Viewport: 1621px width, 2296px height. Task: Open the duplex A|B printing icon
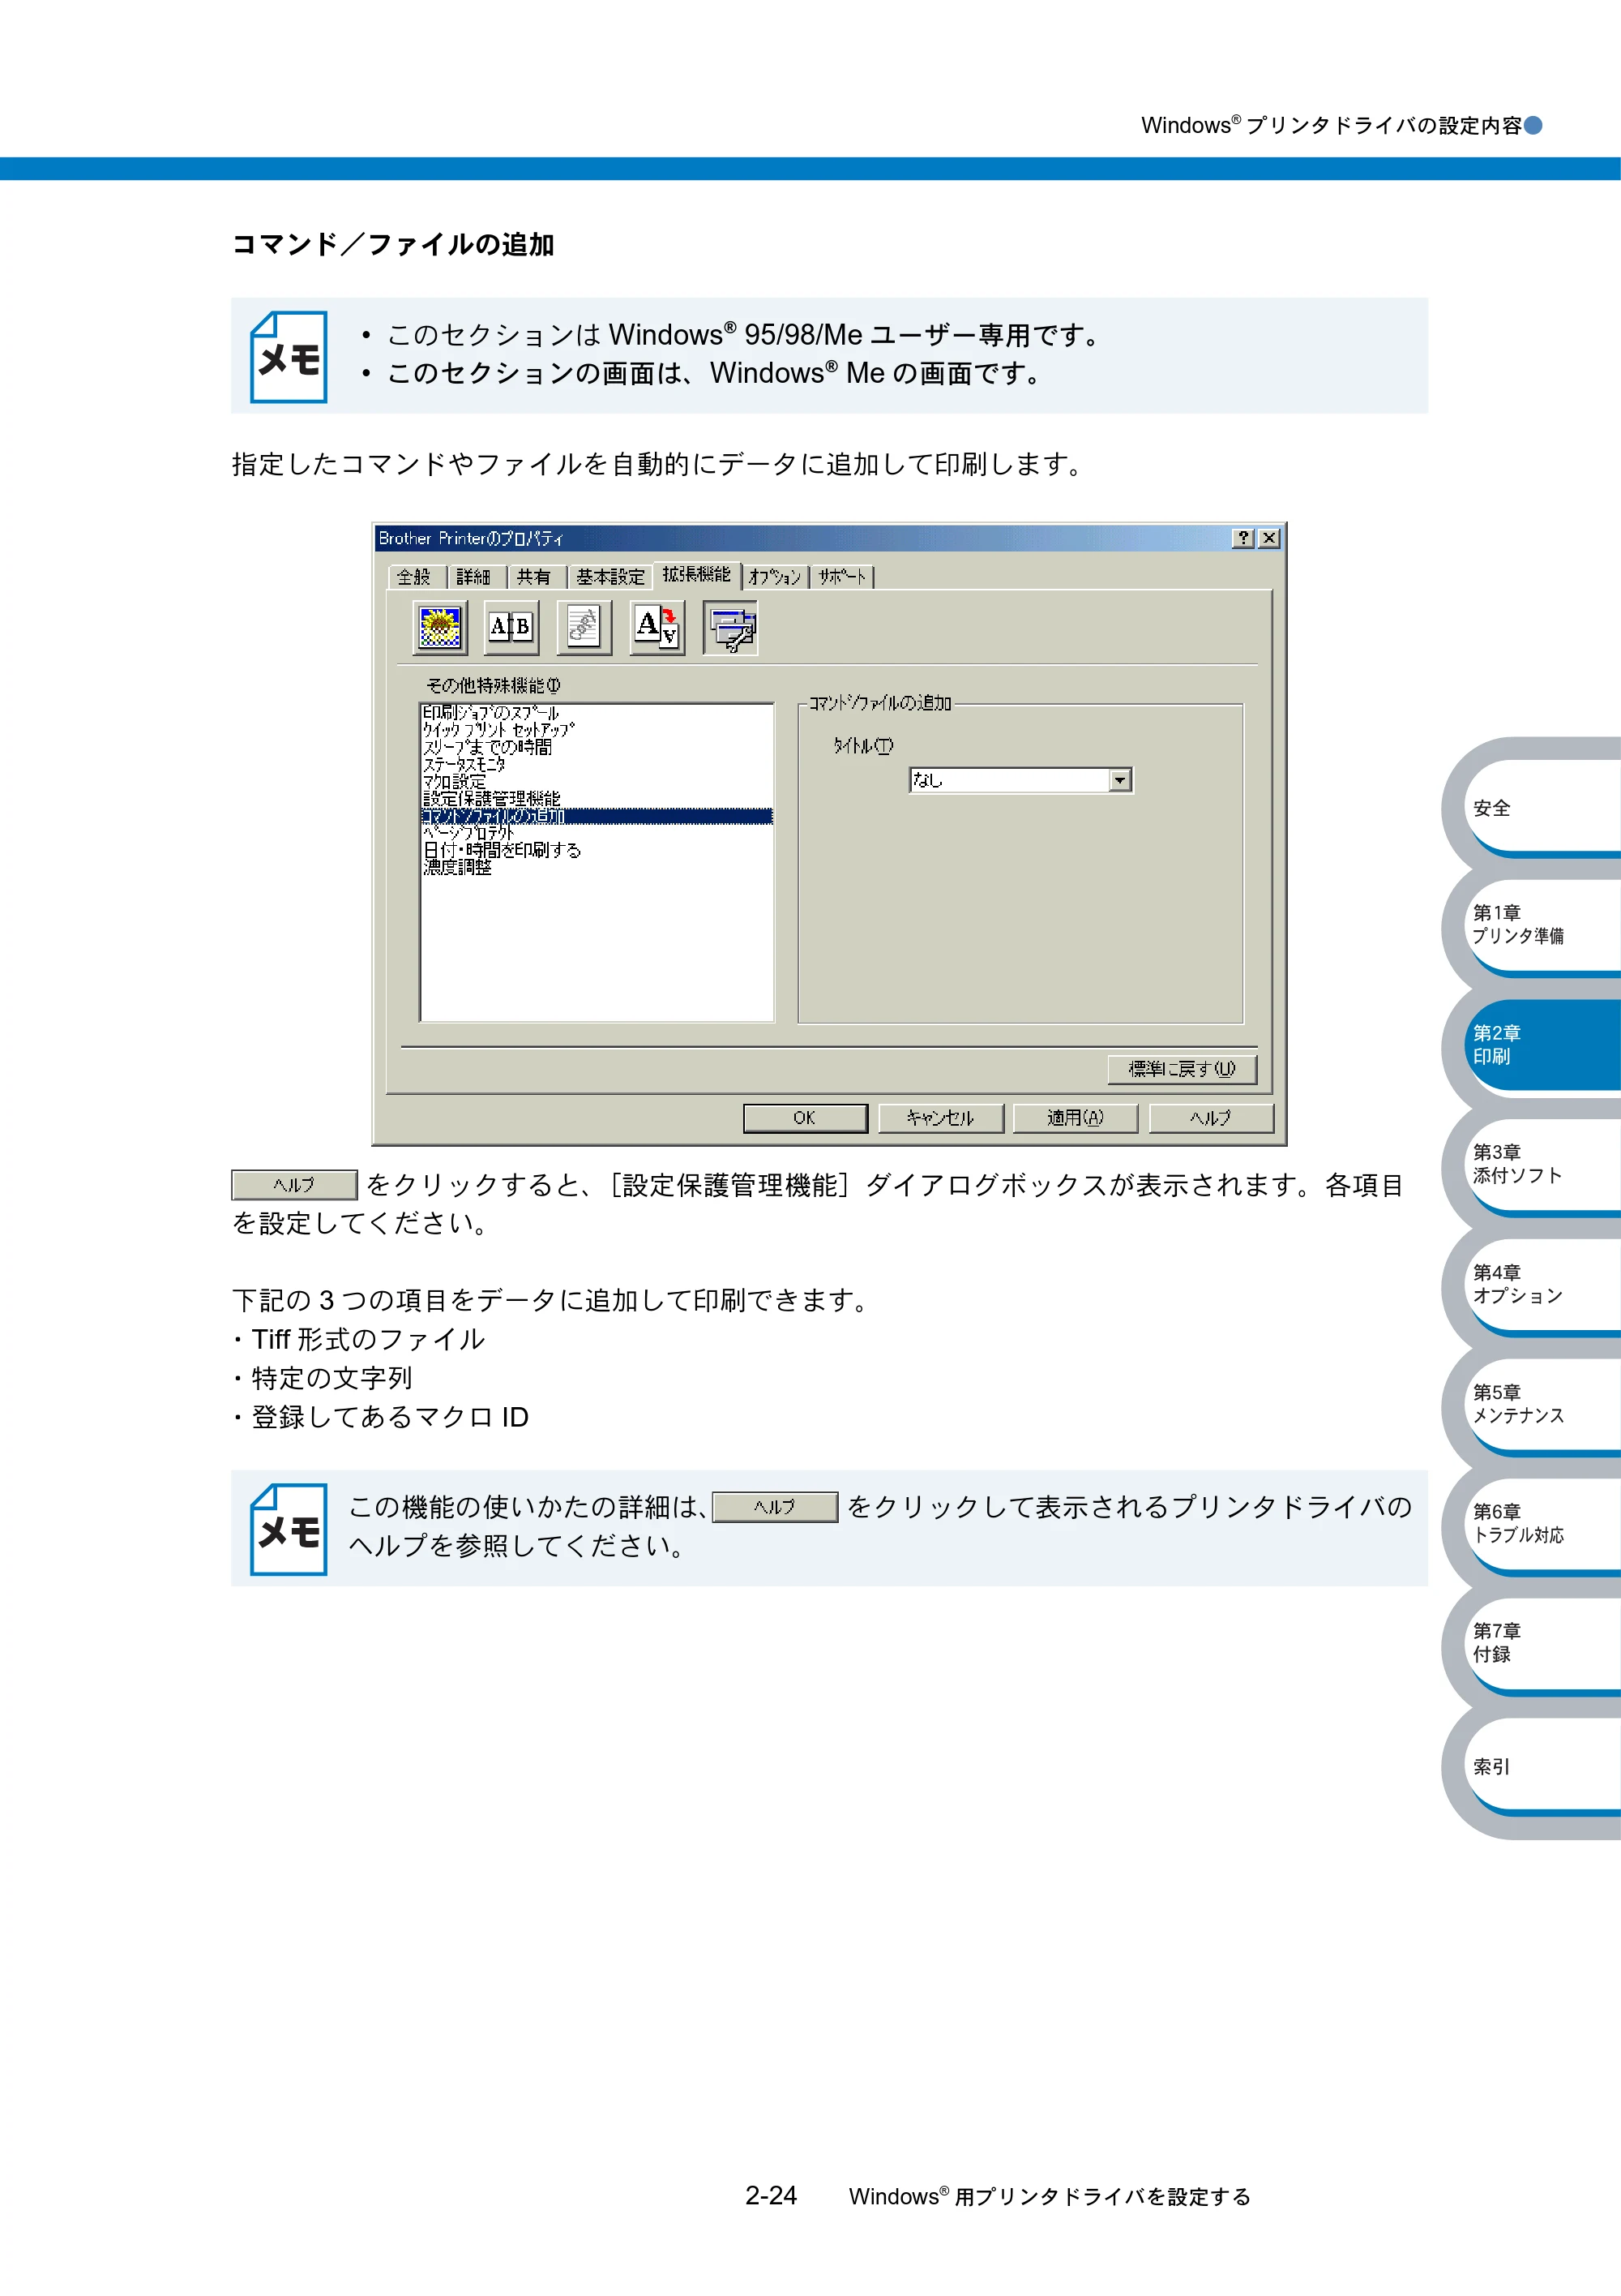(x=511, y=628)
